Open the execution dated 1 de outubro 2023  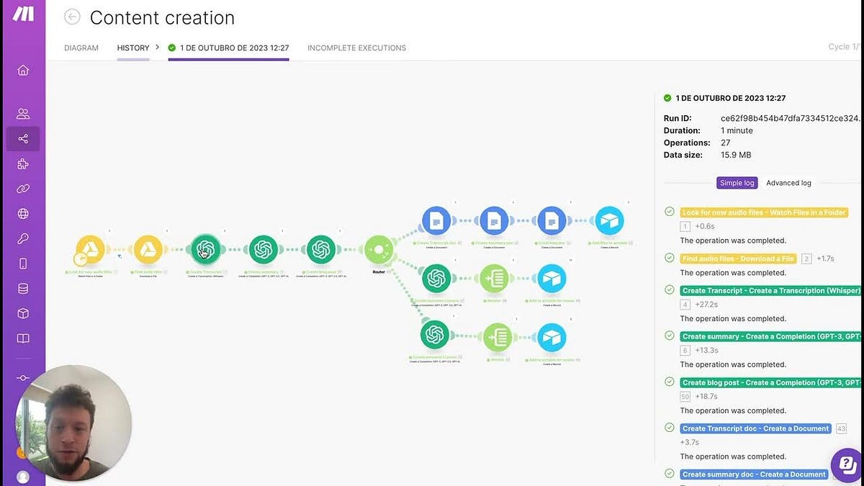pyautogui.click(x=228, y=48)
